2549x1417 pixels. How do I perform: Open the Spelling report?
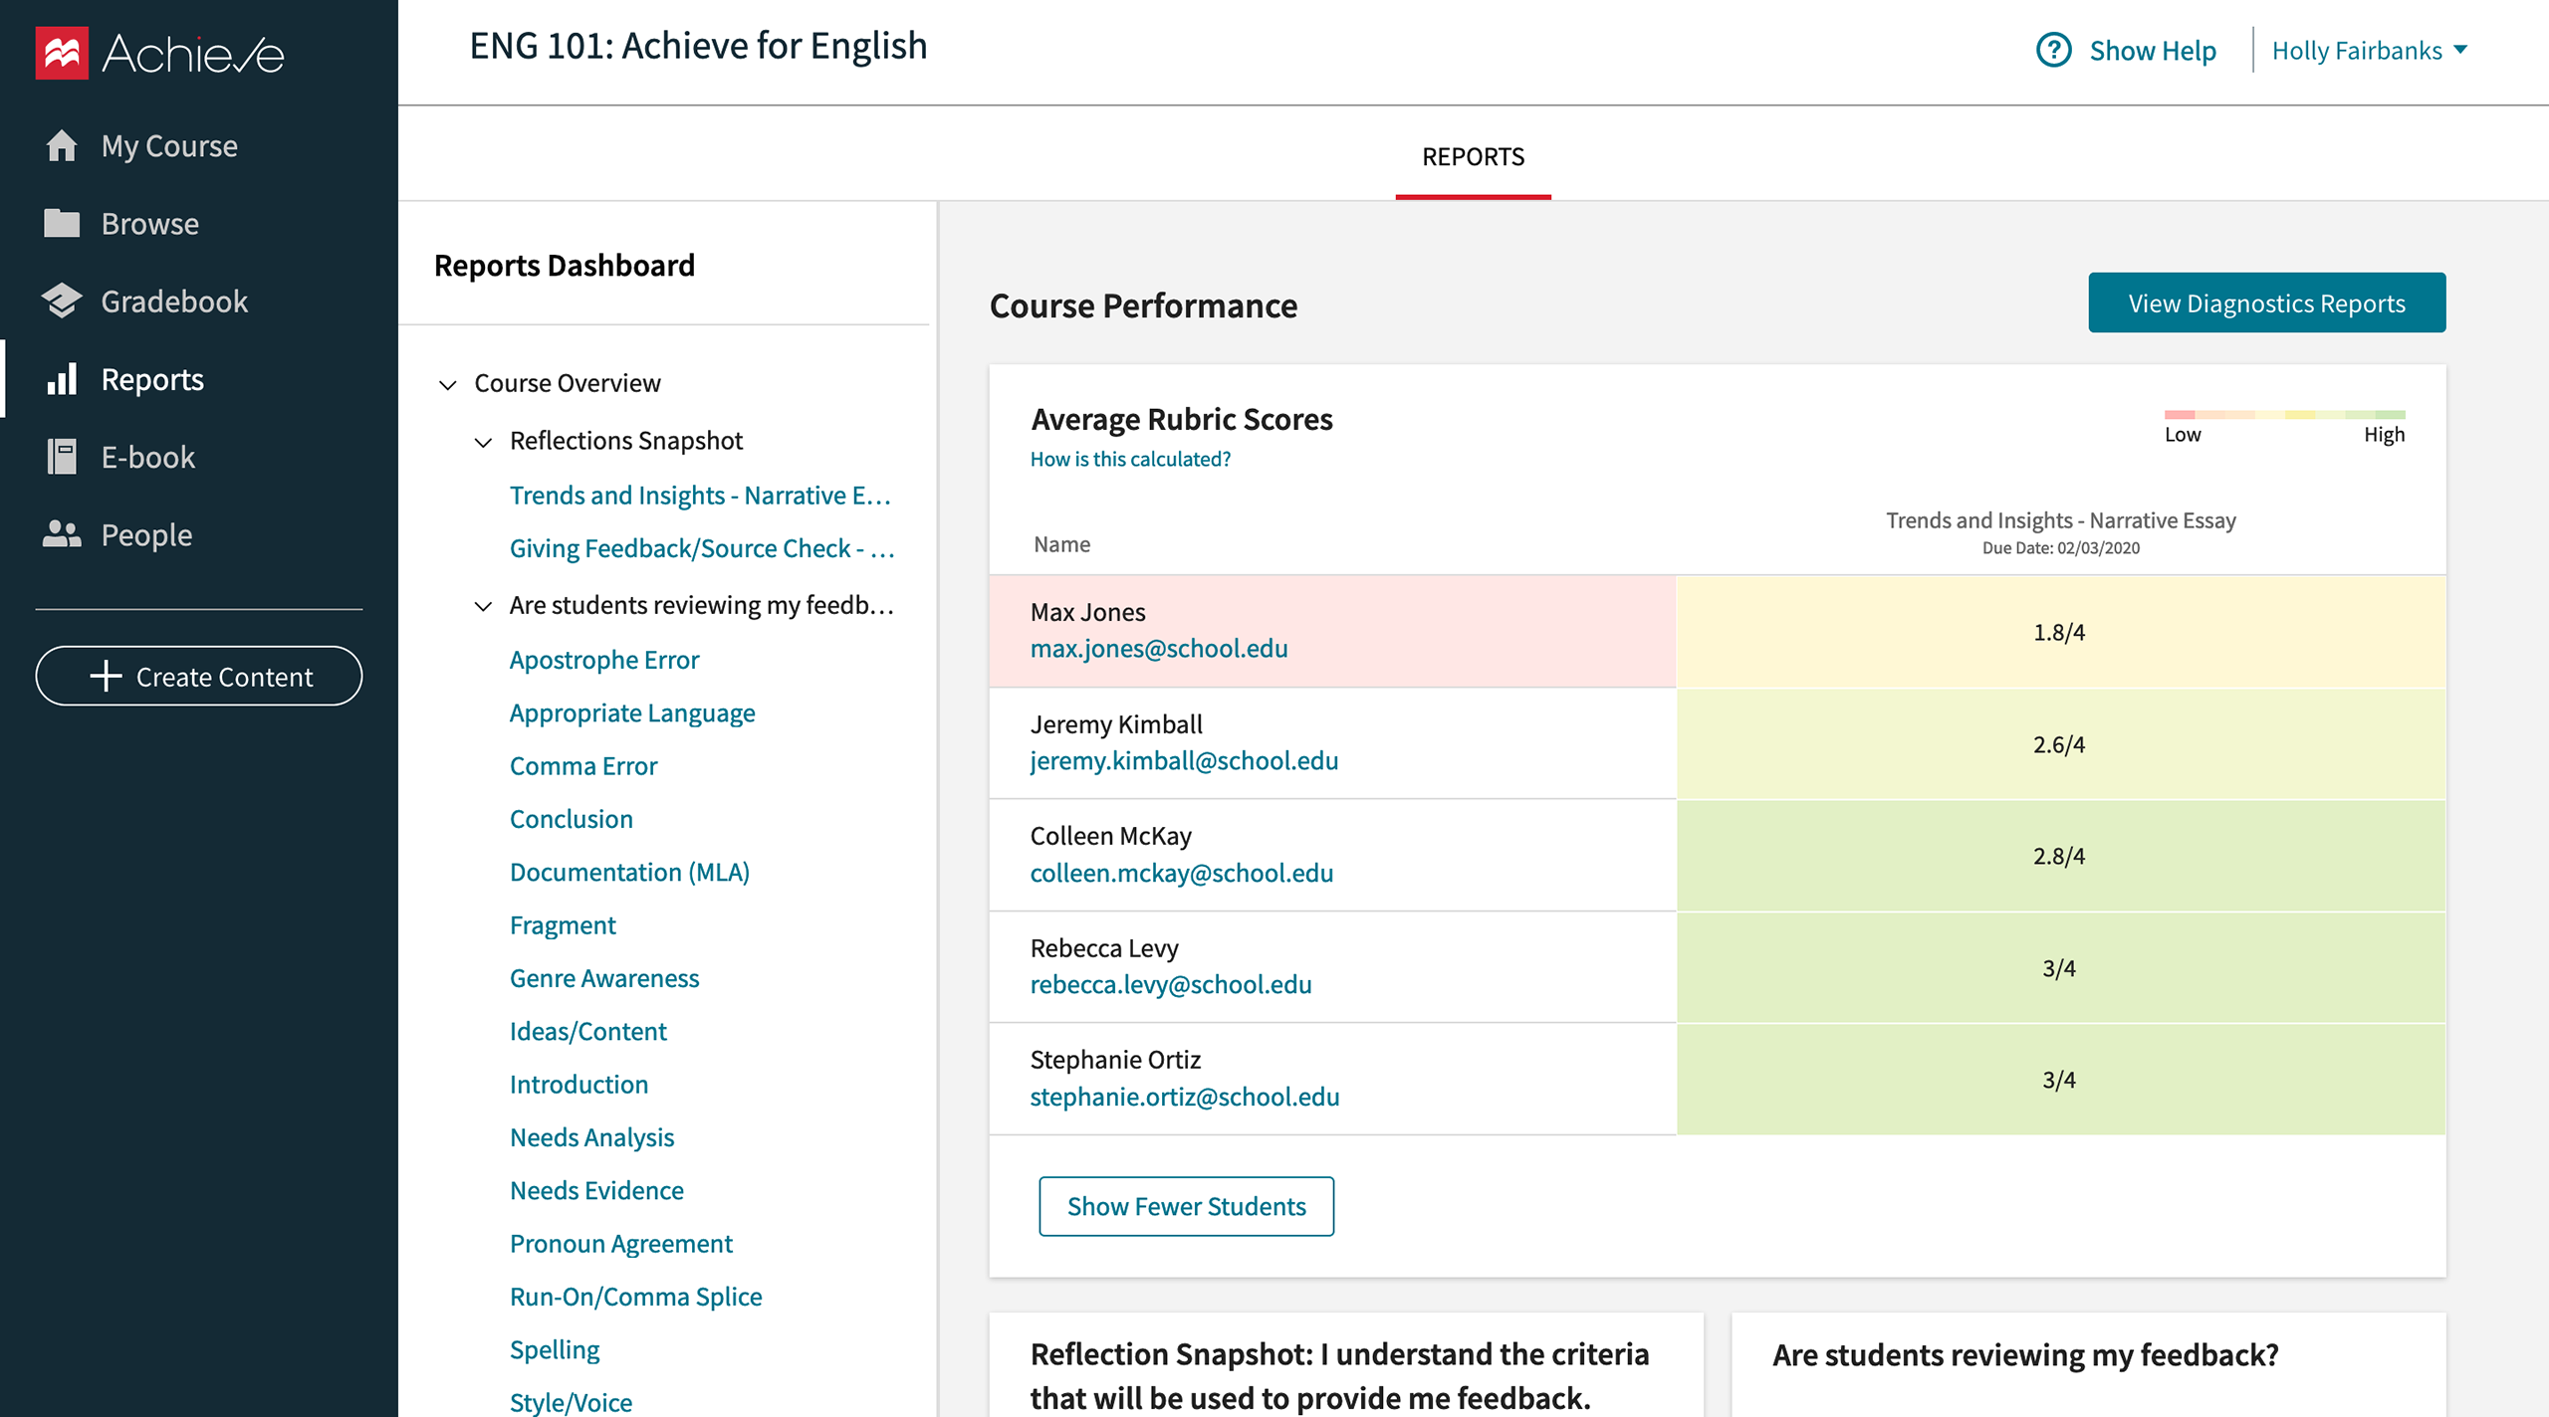555,1349
